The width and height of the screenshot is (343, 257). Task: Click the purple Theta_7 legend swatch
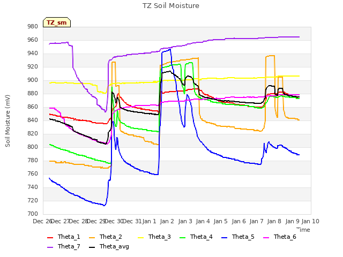pos(50,247)
